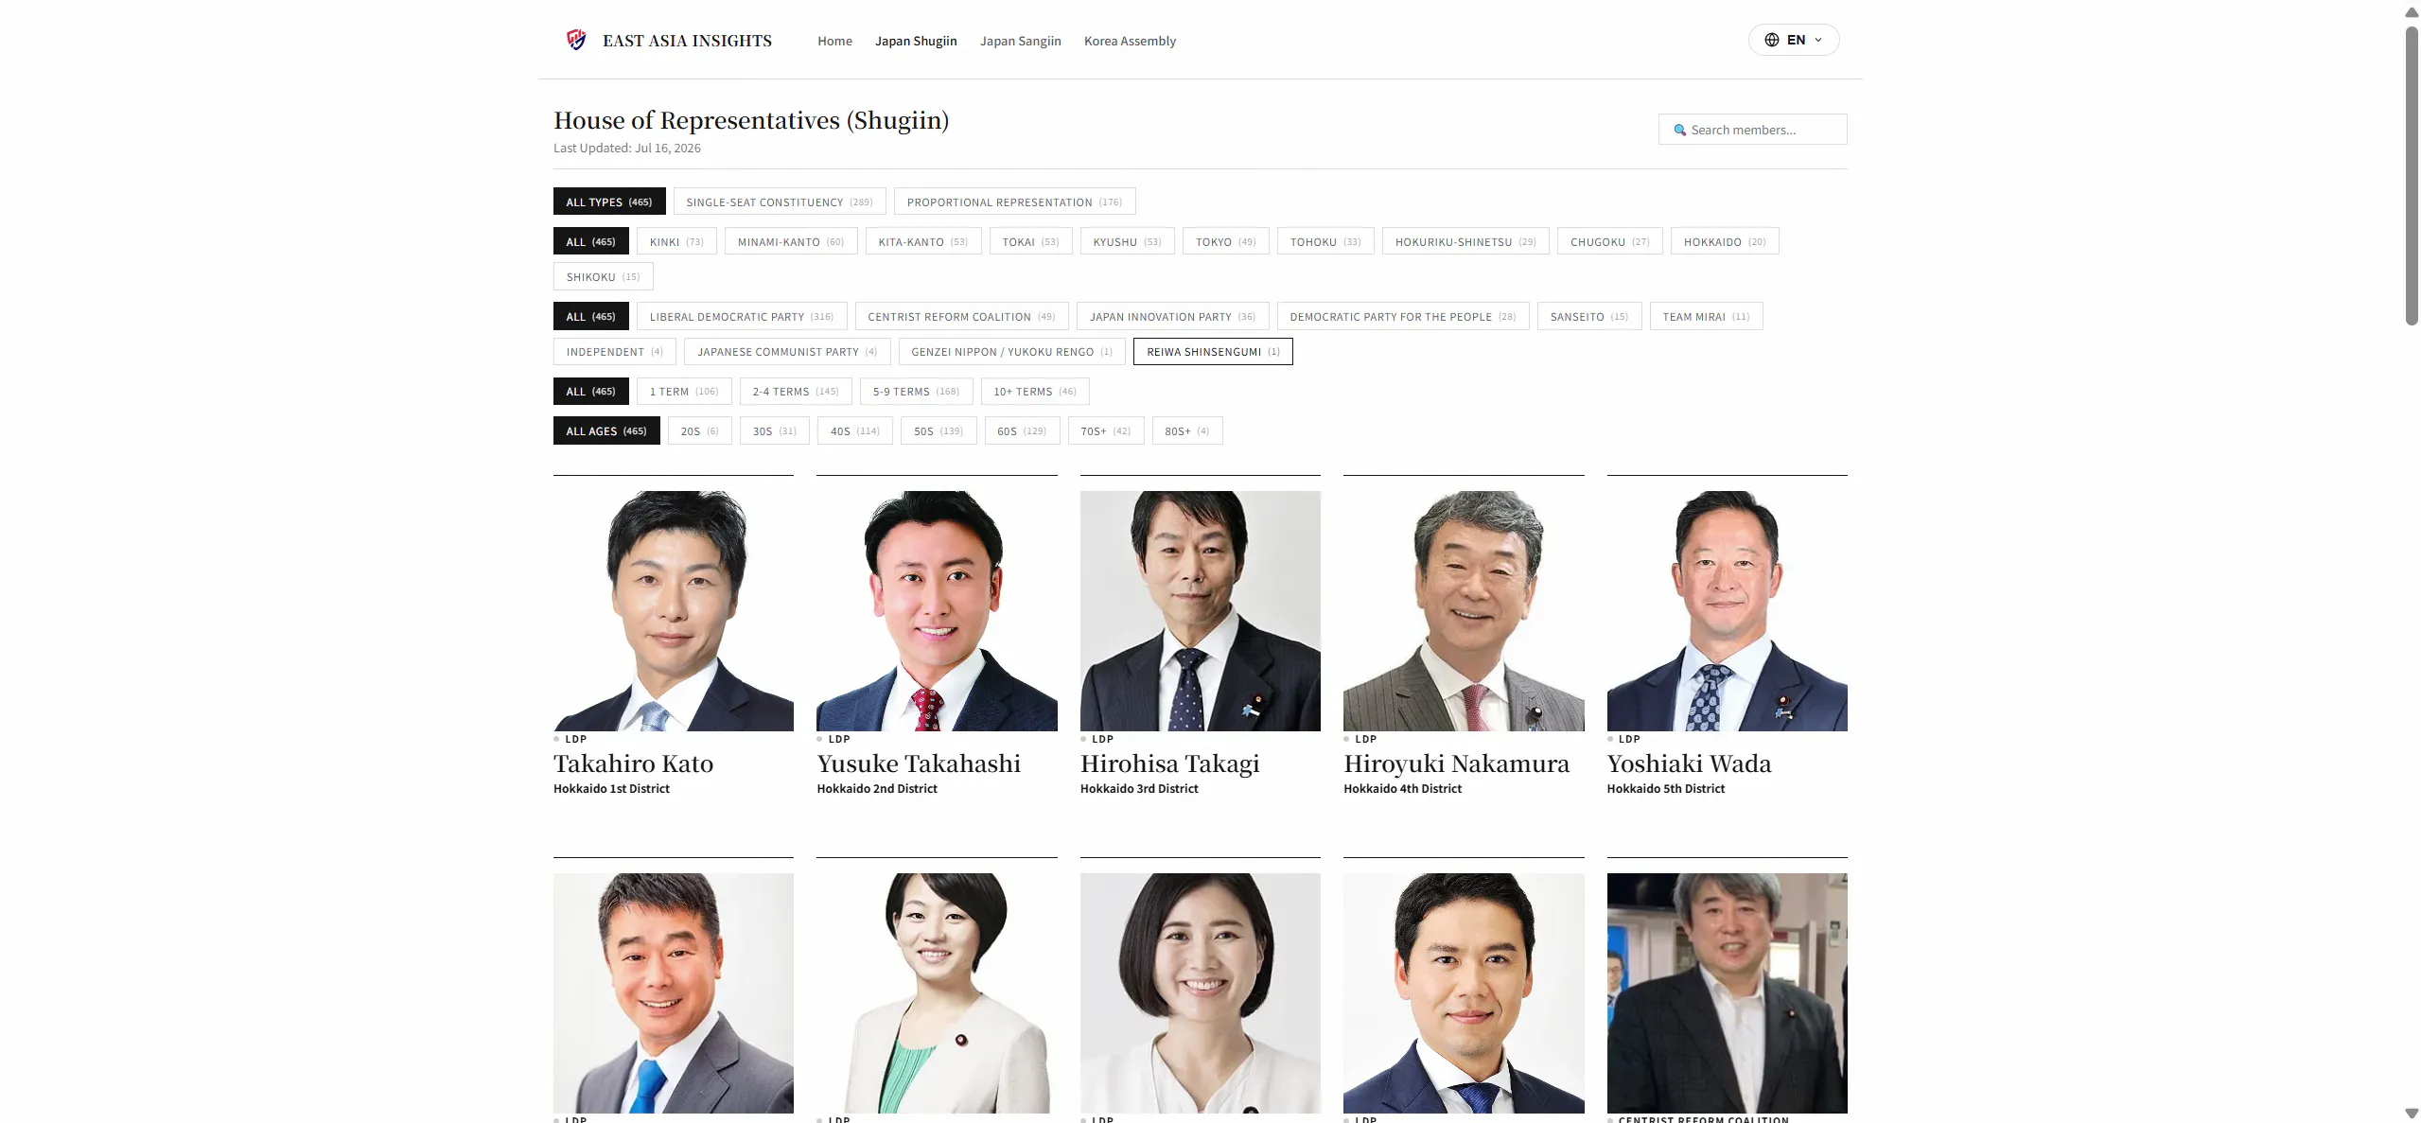Open the Korea Assembly nav item

(x=1130, y=41)
